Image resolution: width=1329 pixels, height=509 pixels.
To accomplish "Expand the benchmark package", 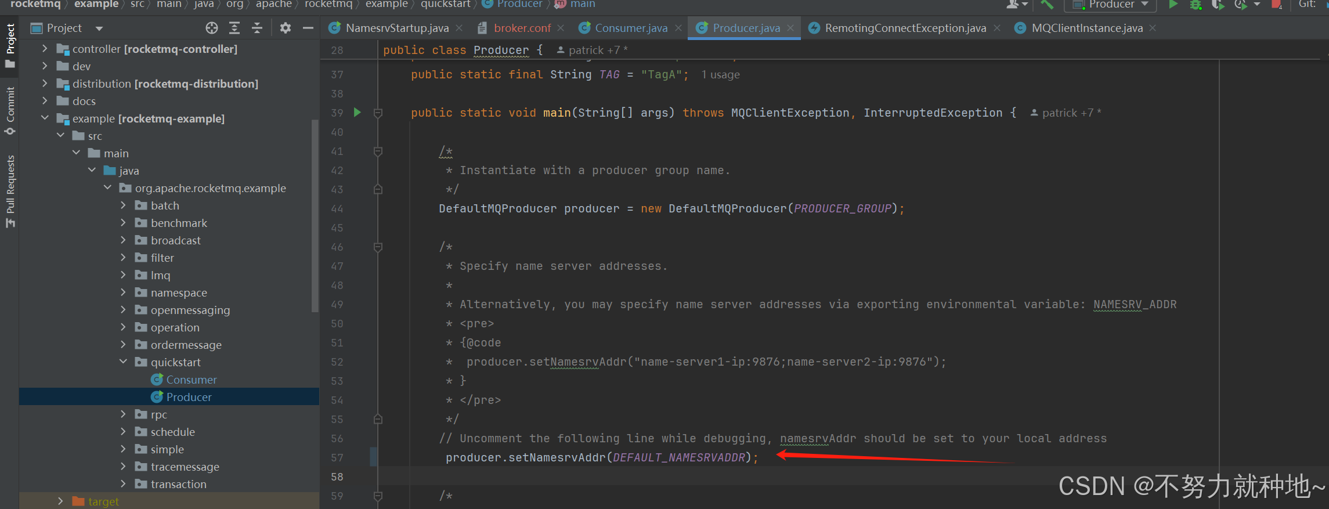I will pyautogui.click(x=123, y=223).
